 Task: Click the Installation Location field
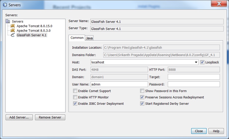point(161,47)
